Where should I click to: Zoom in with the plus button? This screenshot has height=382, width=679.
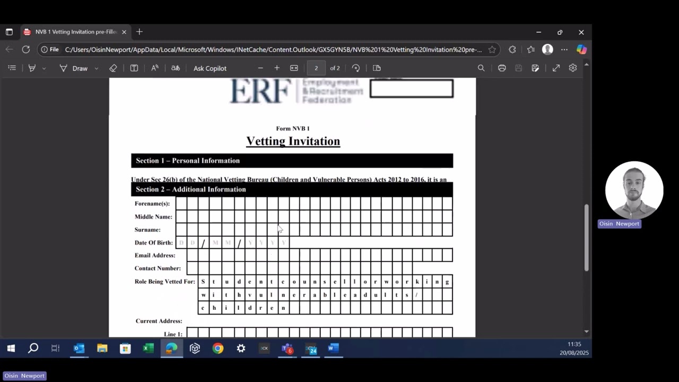point(277,68)
